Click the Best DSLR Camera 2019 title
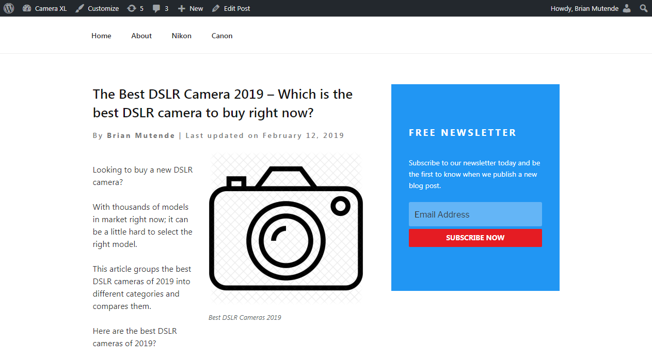Screen dimensions: 652x356 [x=222, y=103]
